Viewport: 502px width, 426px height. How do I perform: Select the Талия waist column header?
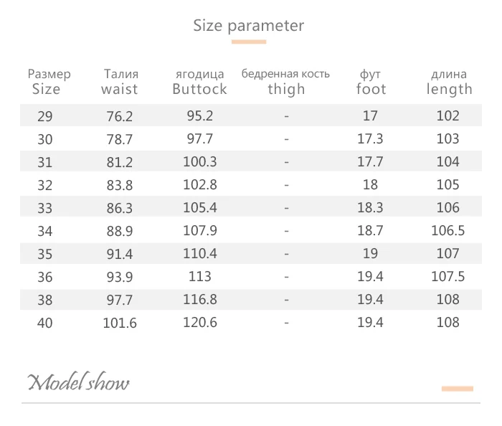pyautogui.click(x=120, y=82)
